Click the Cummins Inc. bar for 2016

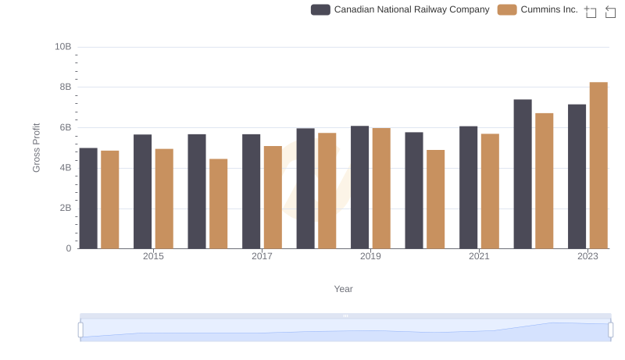[219, 204]
